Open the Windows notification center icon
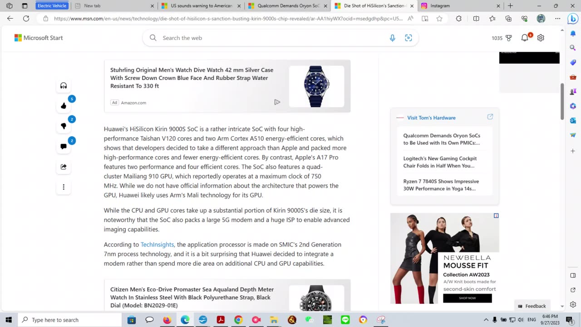581x327 pixels. (570, 320)
